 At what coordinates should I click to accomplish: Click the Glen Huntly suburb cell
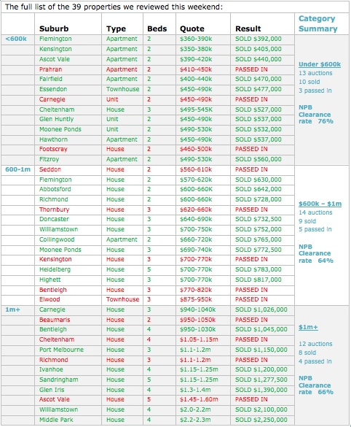tap(56, 119)
